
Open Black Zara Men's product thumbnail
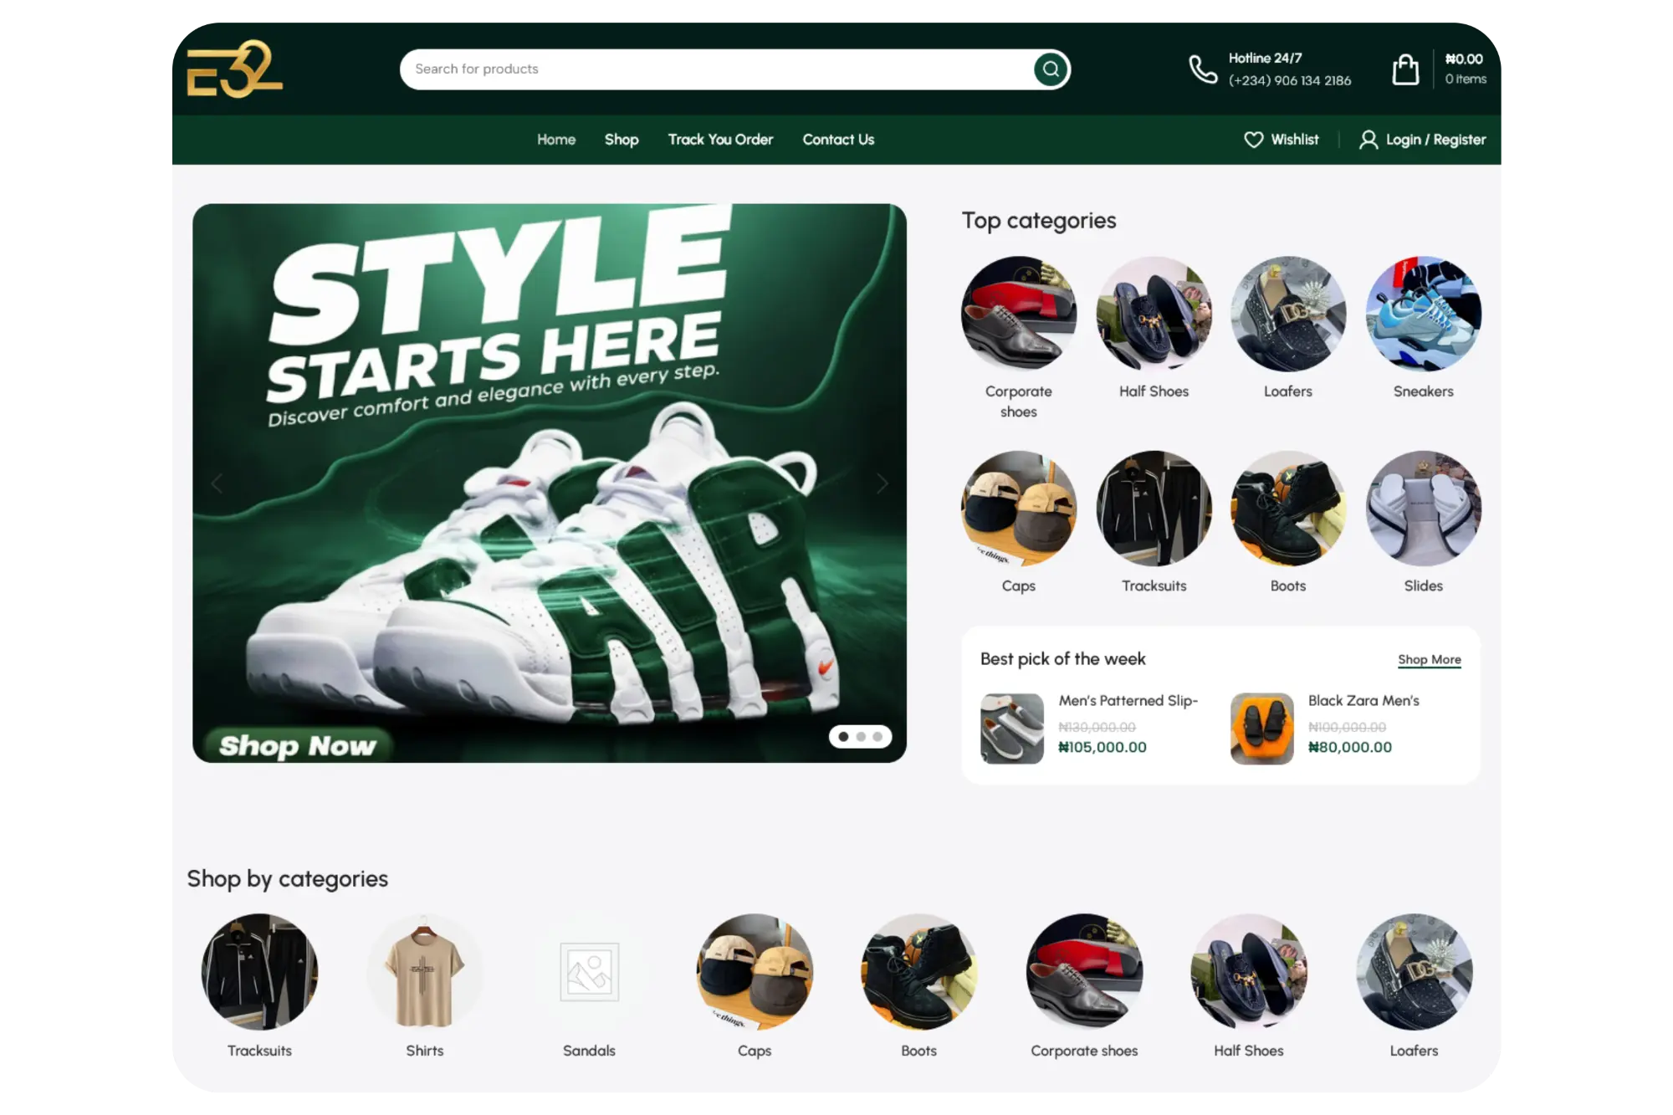coord(1261,729)
